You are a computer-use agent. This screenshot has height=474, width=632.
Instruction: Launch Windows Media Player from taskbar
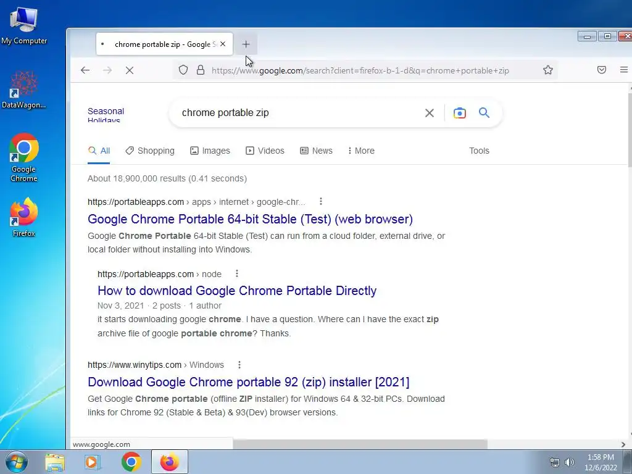click(93, 462)
